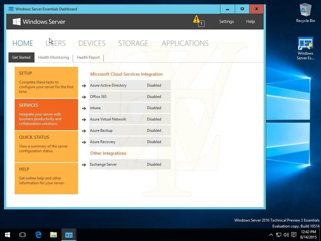
Task: Click the Disabled status for Exchange Server
Action: [x=154, y=164]
